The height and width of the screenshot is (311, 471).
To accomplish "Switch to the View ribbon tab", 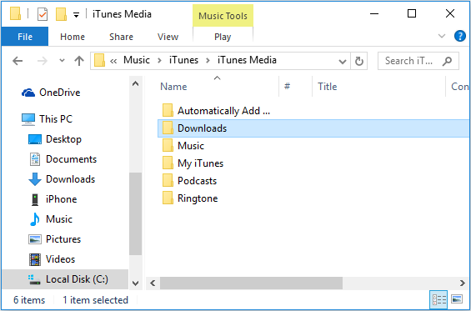I will point(168,37).
